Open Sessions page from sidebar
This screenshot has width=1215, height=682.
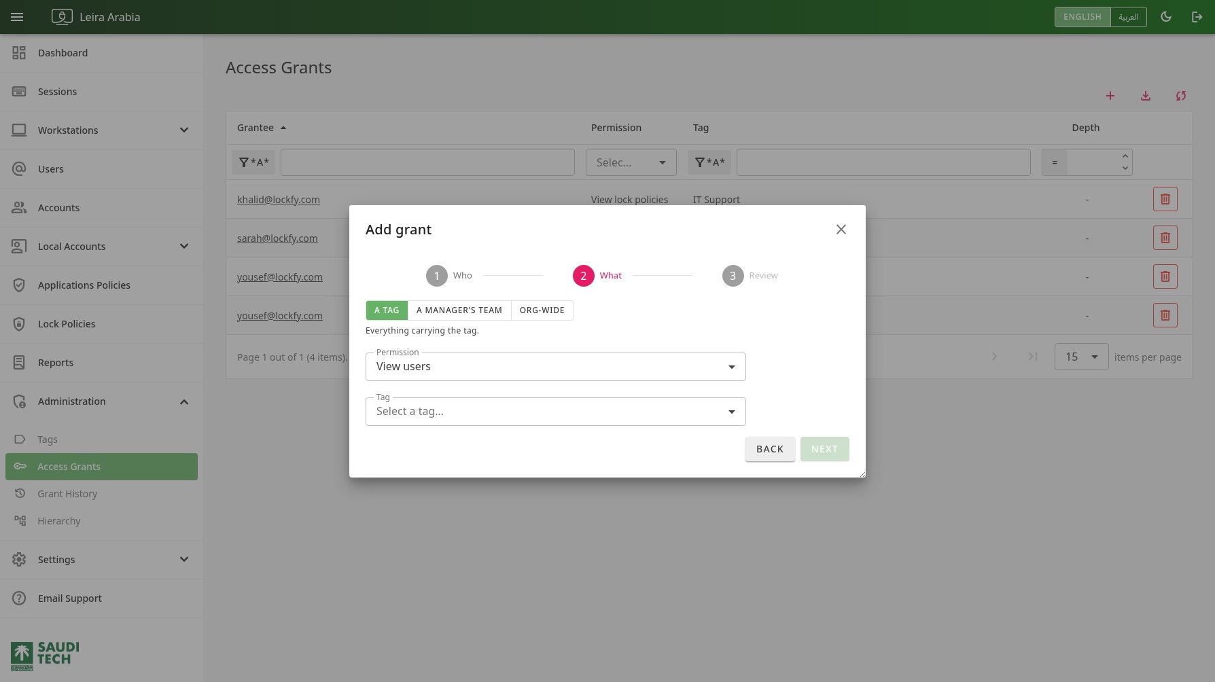coord(101,92)
